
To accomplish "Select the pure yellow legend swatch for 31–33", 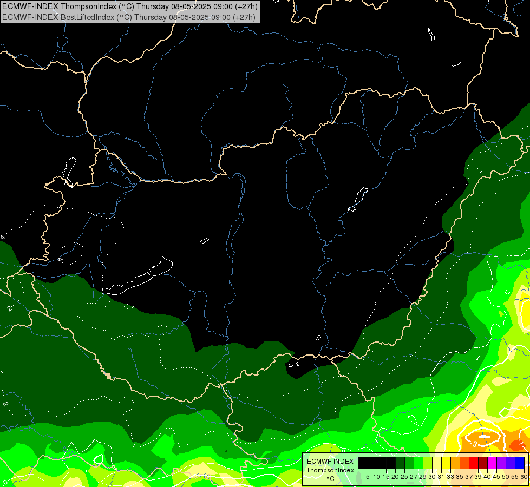I will pyautogui.click(x=446, y=463).
